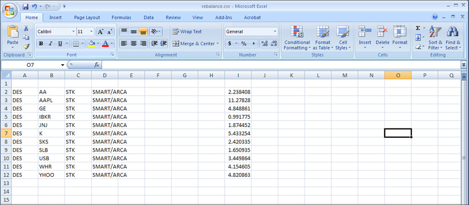Viewport: 469px width, 205px height.
Task: Activate the Format Painter brush
Action: point(26,46)
